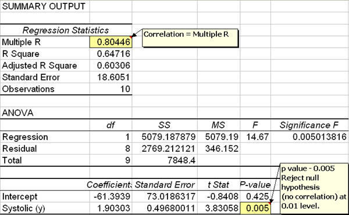Click the 0.425 intercept P-value
The height and width of the screenshot is (215, 349).
pyautogui.click(x=255, y=196)
